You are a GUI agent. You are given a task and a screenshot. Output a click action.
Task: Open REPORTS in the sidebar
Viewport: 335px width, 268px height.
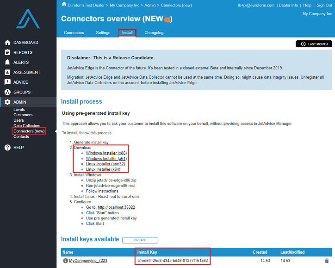(x=23, y=52)
